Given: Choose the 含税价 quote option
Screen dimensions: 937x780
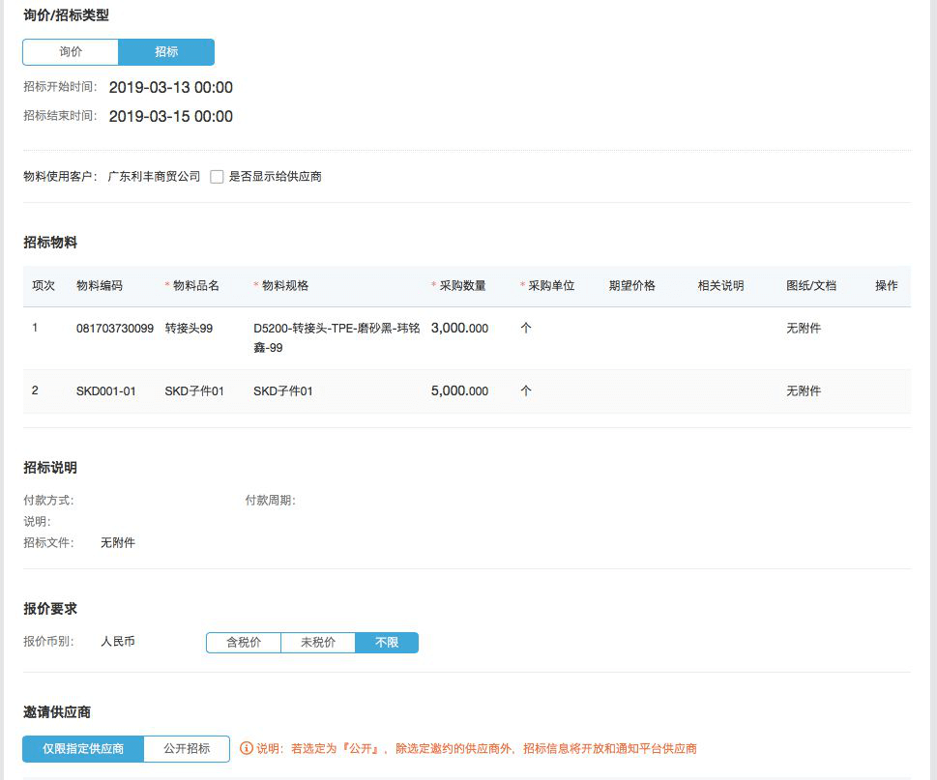Looking at the screenshot, I should point(244,643).
